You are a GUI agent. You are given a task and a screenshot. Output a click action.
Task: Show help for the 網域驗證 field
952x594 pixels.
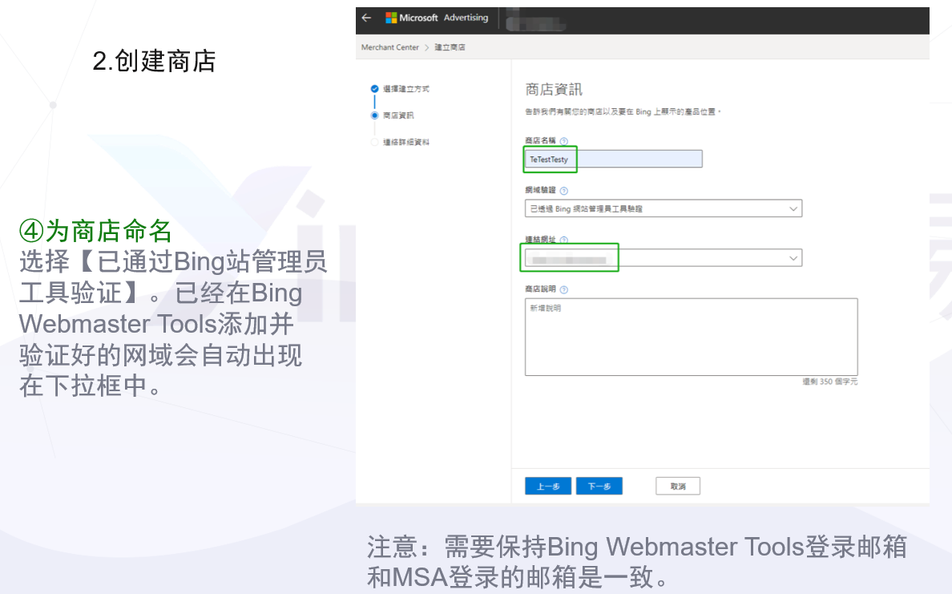pyautogui.click(x=564, y=191)
